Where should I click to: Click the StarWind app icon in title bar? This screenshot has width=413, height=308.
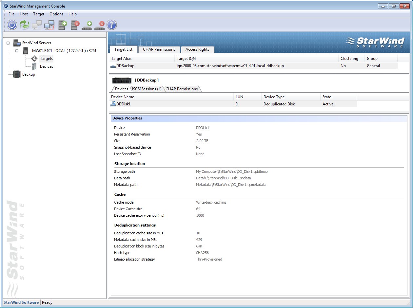(x=6, y=6)
